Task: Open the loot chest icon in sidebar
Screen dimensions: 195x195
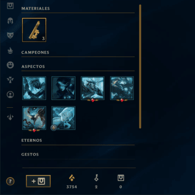Action: click(x=10, y=6)
